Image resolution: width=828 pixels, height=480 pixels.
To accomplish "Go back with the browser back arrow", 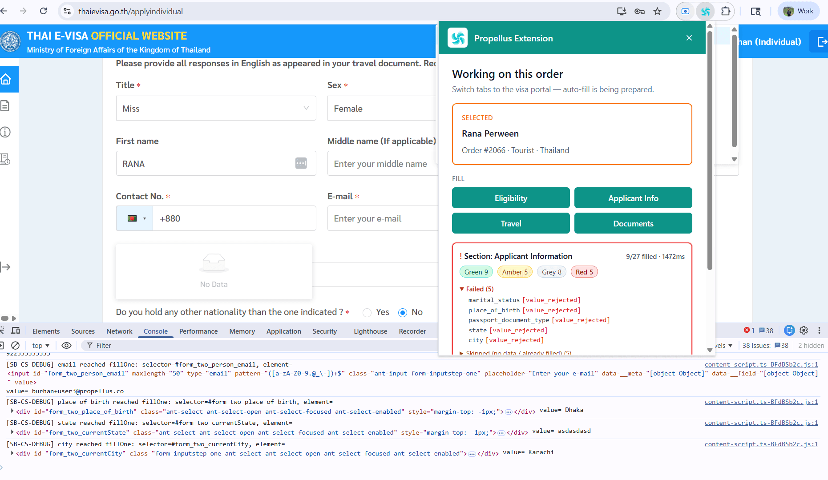I will click(x=4, y=11).
